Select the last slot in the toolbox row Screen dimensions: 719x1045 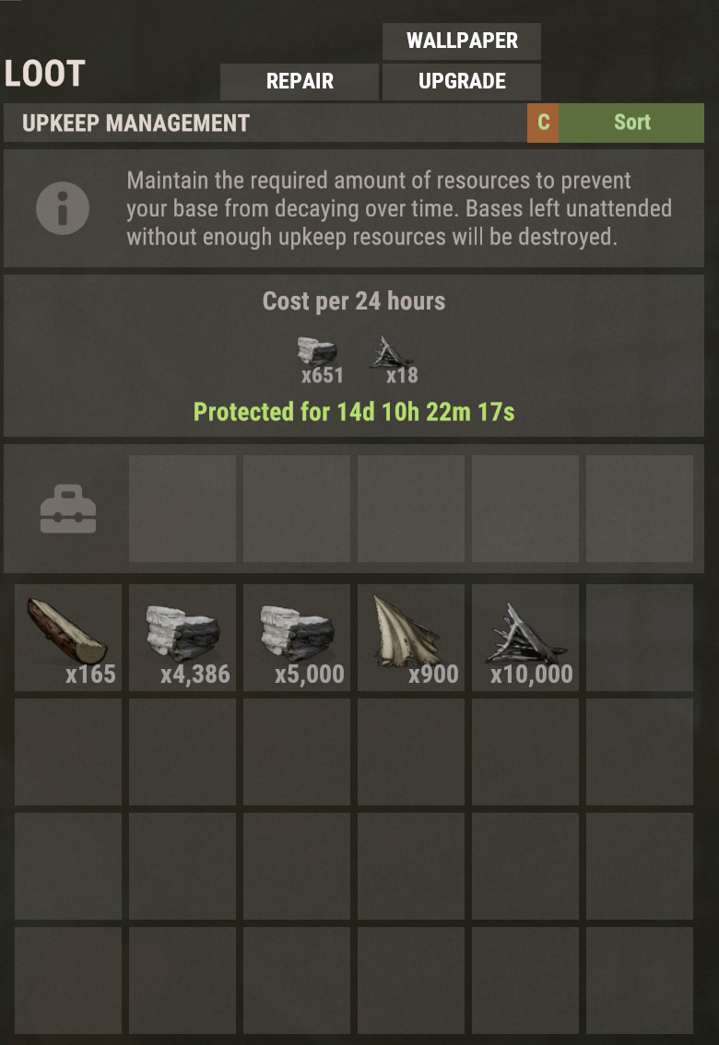click(x=640, y=509)
